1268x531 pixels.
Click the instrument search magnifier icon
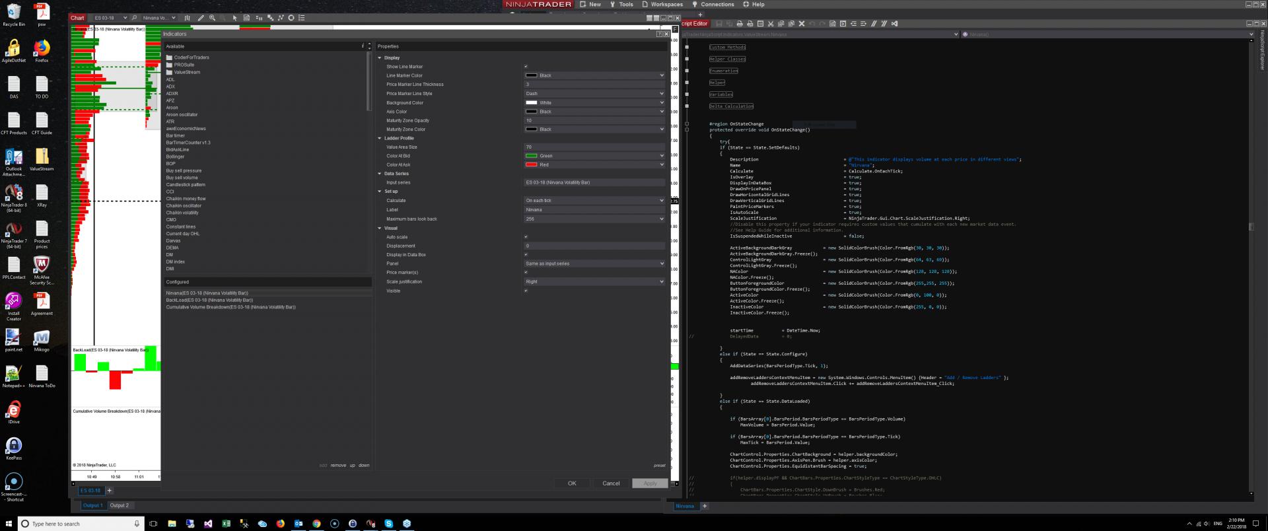pos(134,18)
